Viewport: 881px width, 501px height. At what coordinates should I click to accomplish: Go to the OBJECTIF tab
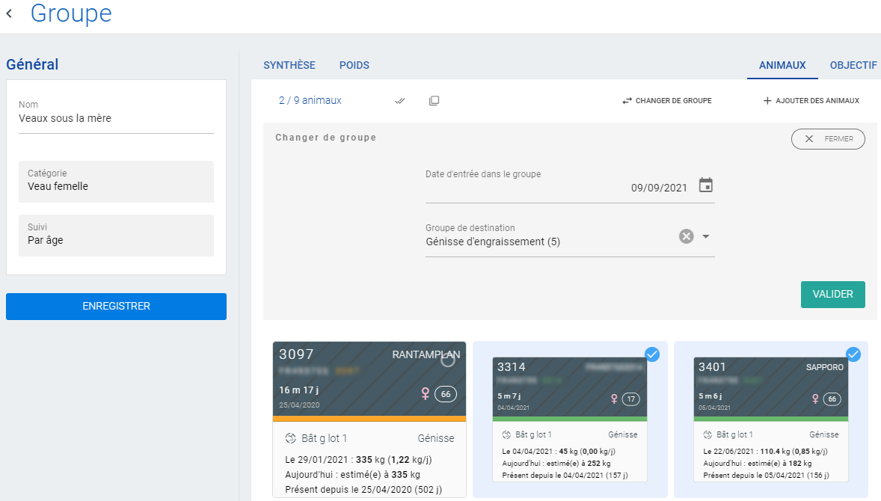tap(853, 65)
